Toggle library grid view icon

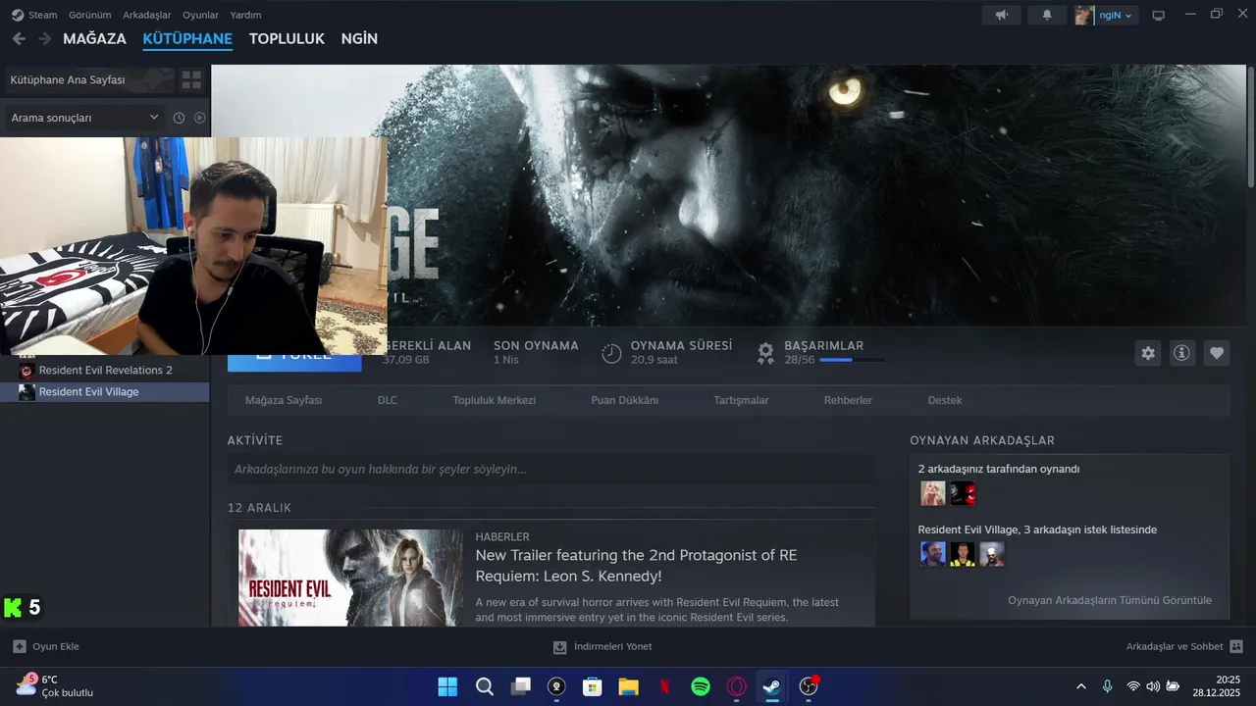pos(191,79)
